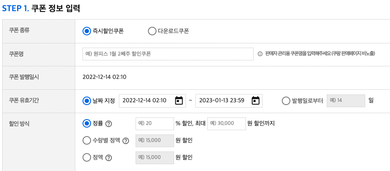390x171 pixels.
Task: Focus the maximum discount amount input
Action: [226, 124]
